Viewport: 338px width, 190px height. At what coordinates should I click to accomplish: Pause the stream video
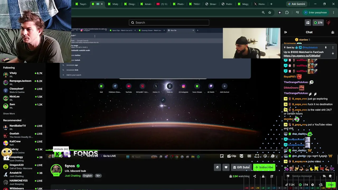[x=53, y=156]
